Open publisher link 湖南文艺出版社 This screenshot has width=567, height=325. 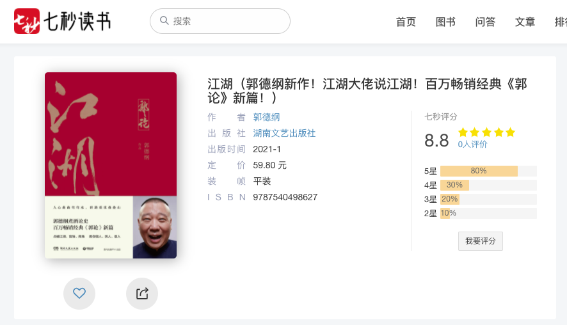[284, 133]
